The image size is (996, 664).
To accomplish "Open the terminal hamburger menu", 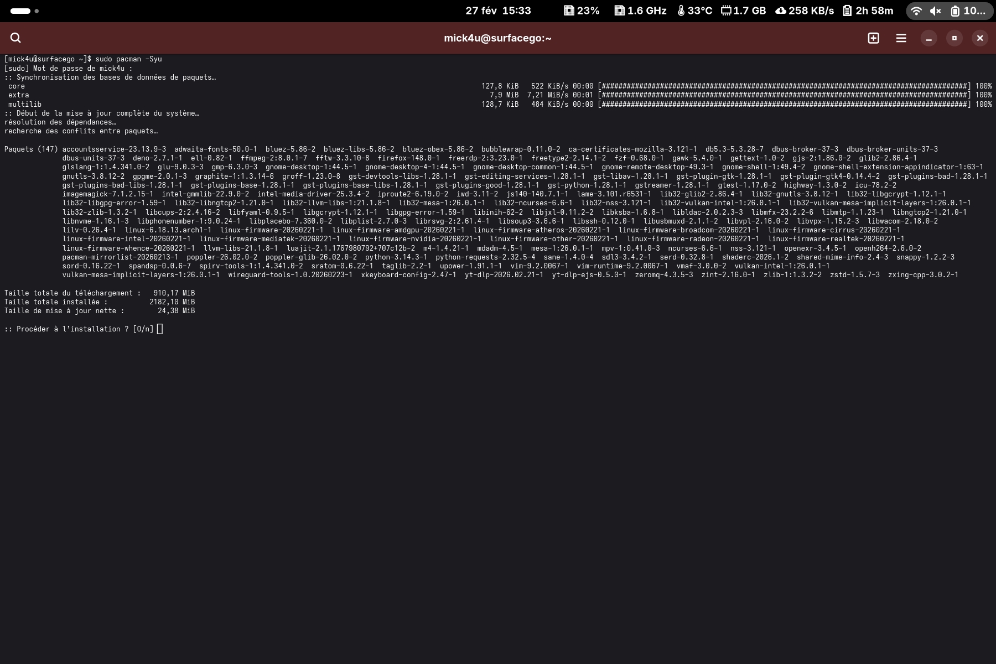I will (901, 38).
